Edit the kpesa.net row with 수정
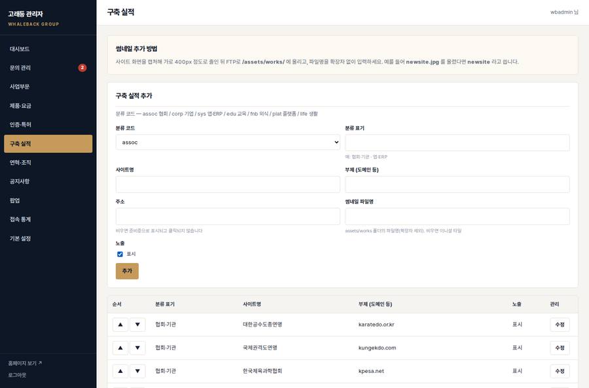This screenshot has width=589, height=388. (560, 371)
